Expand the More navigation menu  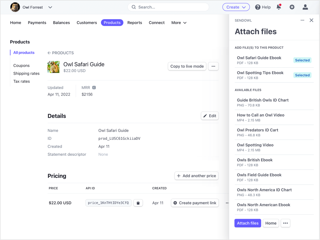point(179,23)
